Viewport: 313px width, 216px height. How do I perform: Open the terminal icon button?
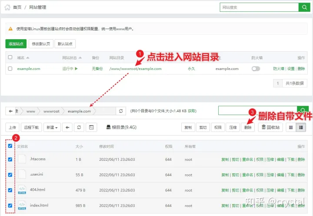click(x=91, y=127)
